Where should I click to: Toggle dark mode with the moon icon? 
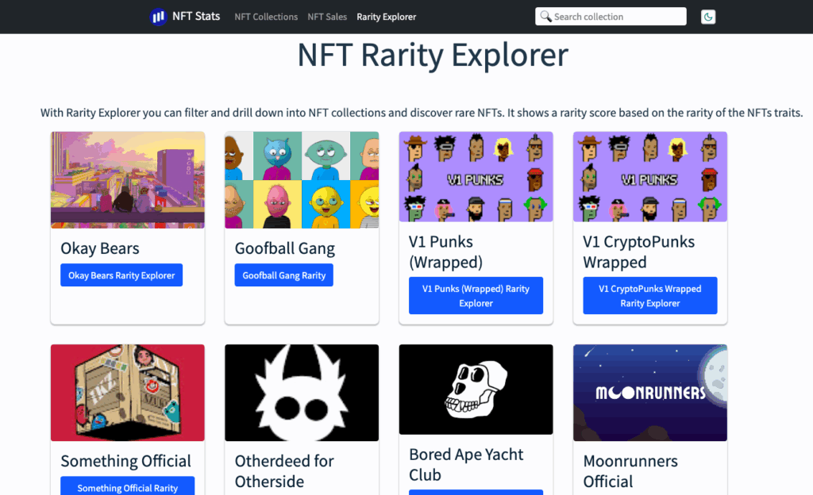(708, 17)
